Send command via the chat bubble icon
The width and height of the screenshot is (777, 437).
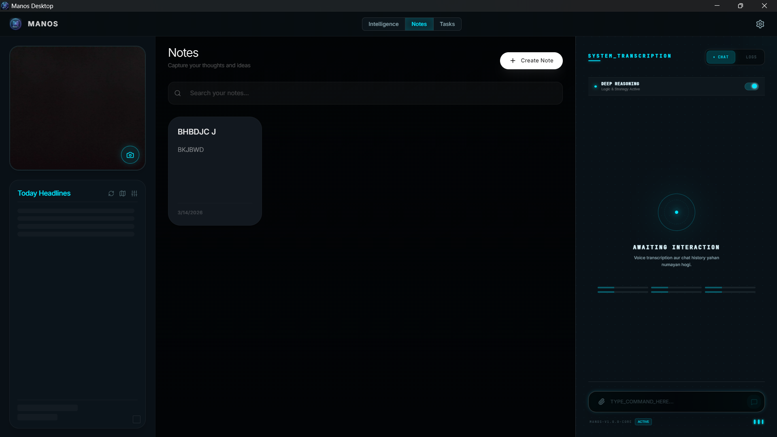(x=754, y=402)
